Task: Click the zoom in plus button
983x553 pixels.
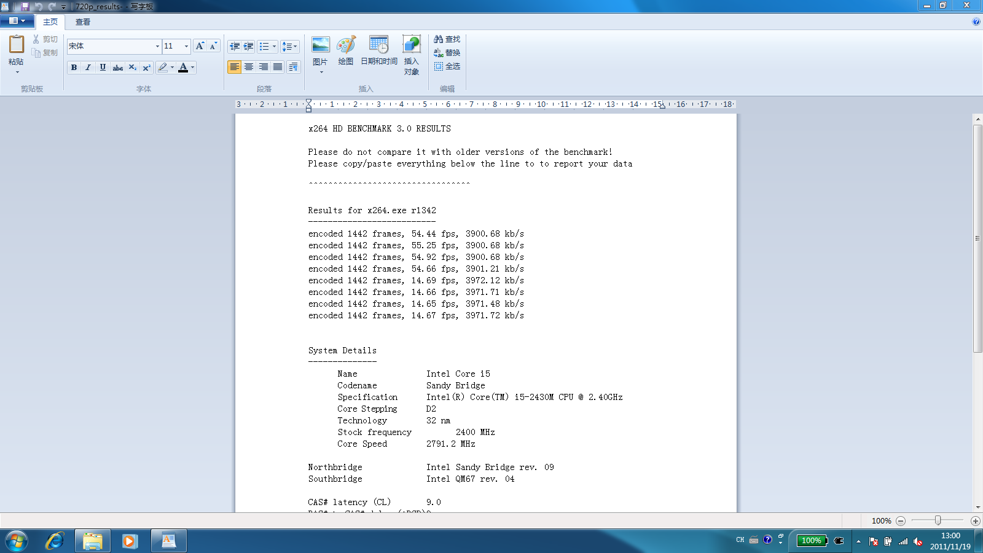Action: click(975, 521)
